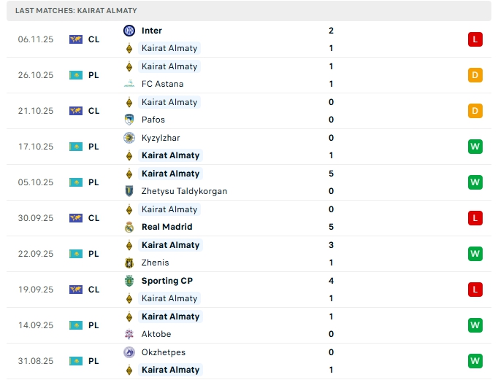Click the Zhetysu Taldykorgan shield icon
This screenshot has height=380, width=498.
click(x=129, y=191)
